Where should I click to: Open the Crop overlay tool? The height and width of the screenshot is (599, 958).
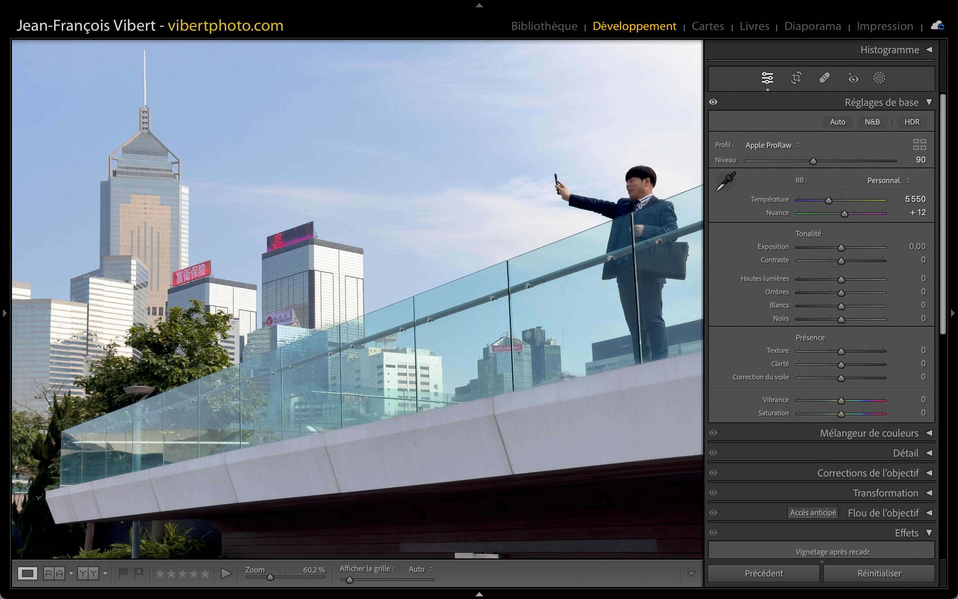(796, 78)
